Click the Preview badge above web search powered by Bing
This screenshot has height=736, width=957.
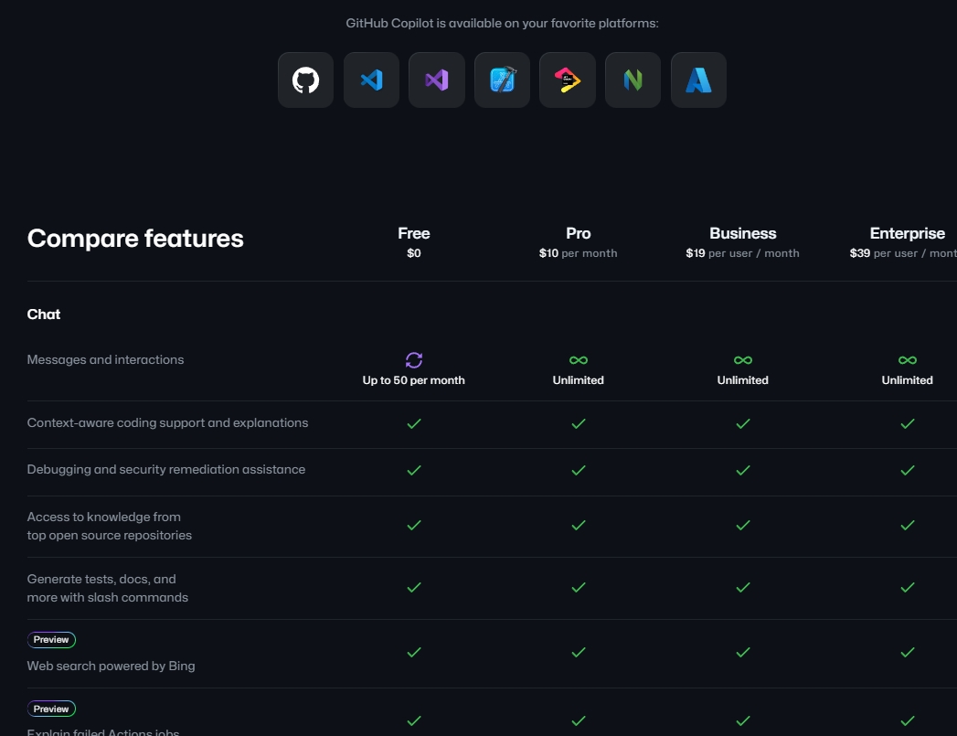coord(51,639)
